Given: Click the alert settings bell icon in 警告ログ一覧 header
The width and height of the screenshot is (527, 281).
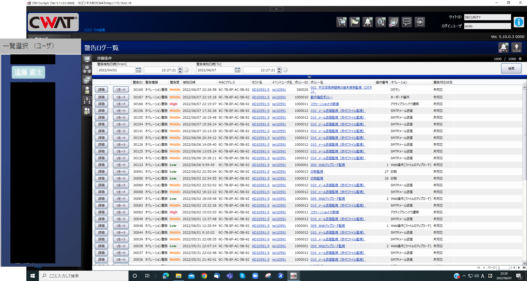Looking at the screenshot, I should coord(503,48).
